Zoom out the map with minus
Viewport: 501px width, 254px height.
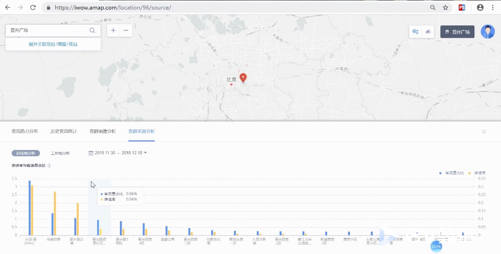(x=126, y=30)
